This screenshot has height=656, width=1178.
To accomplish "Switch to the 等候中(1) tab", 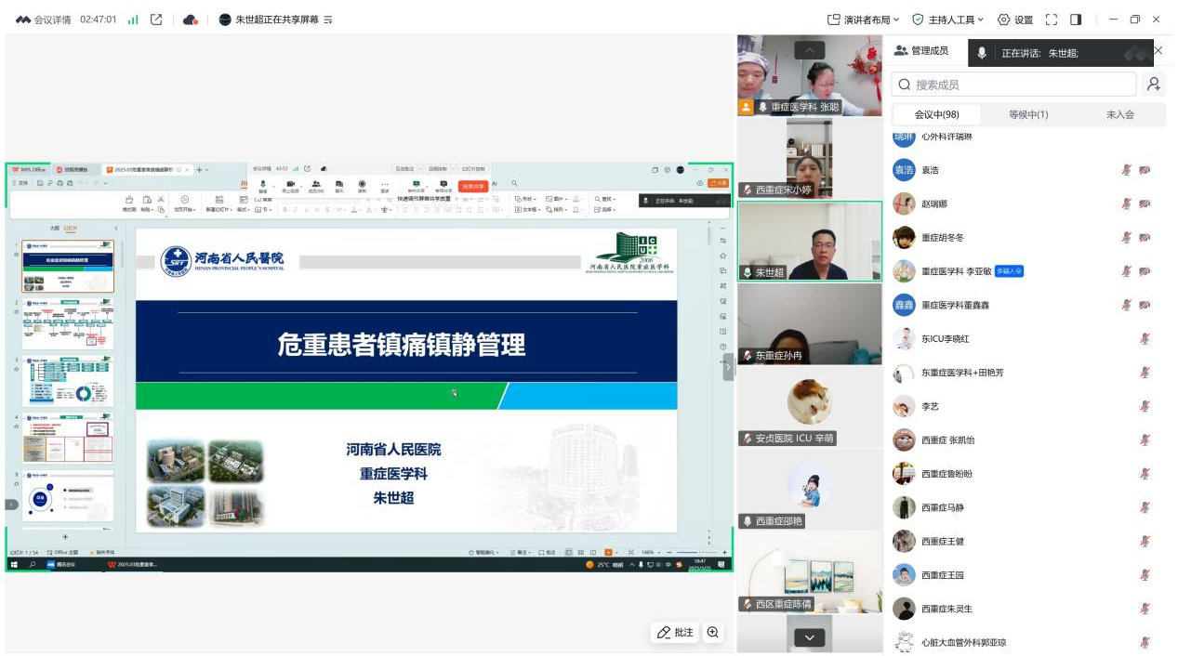I will click(1028, 114).
